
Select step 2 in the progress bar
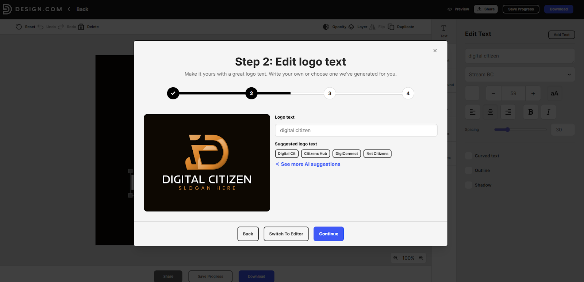(x=251, y=93)
